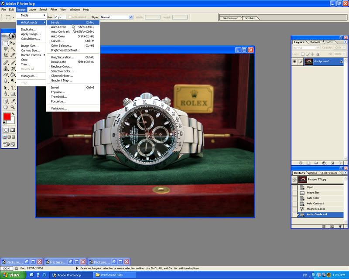Open the Layers panel flyout menu arrow
This screenshot has height=279, width=349.
tap(346, 42)
